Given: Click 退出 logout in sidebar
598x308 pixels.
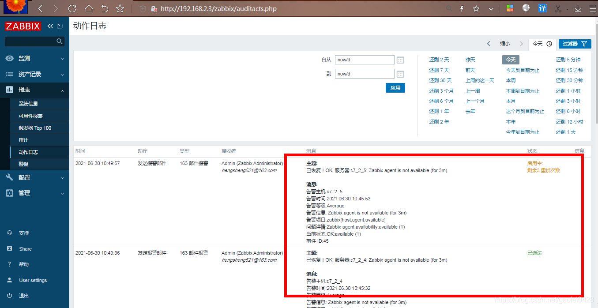Looking at the screenshot, I should point(24,296).
